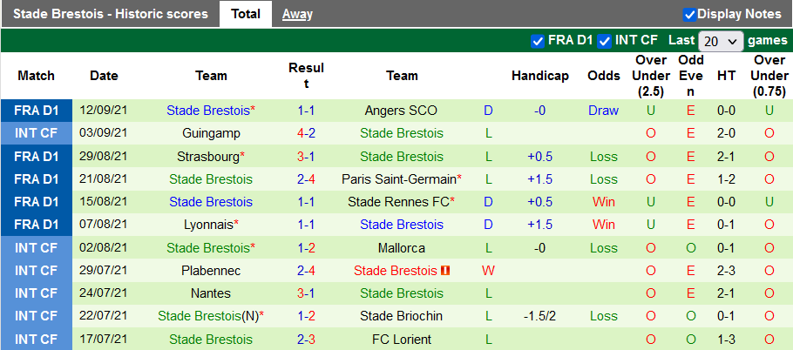
Task: Select the Total tab
Action: point(246,14)
